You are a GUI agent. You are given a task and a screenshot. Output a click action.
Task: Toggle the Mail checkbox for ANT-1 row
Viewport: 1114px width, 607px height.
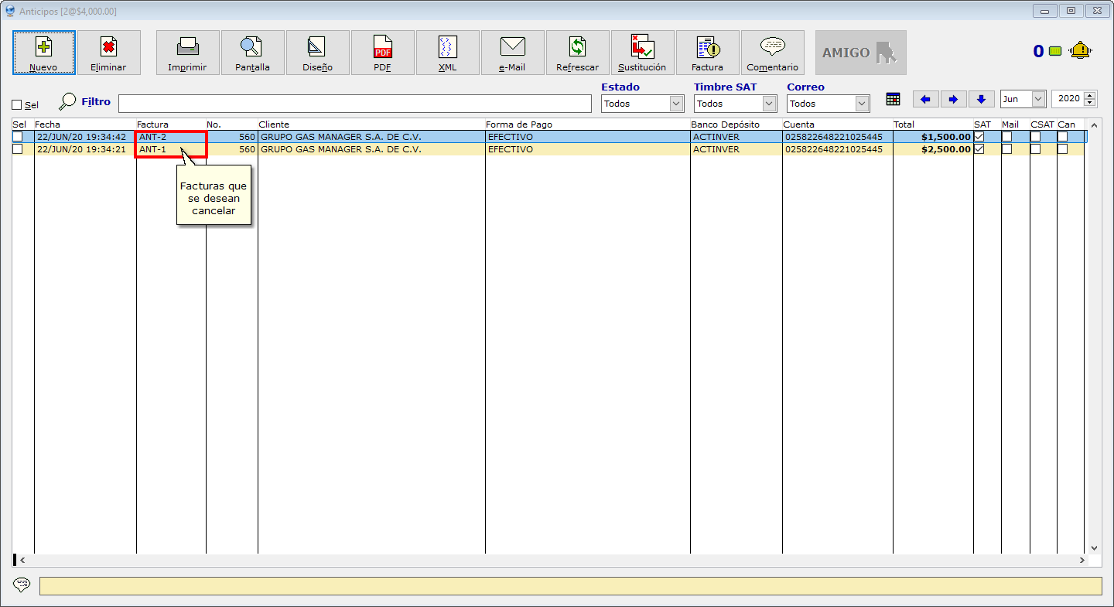pyautogui.click(x=1006, y=149)
